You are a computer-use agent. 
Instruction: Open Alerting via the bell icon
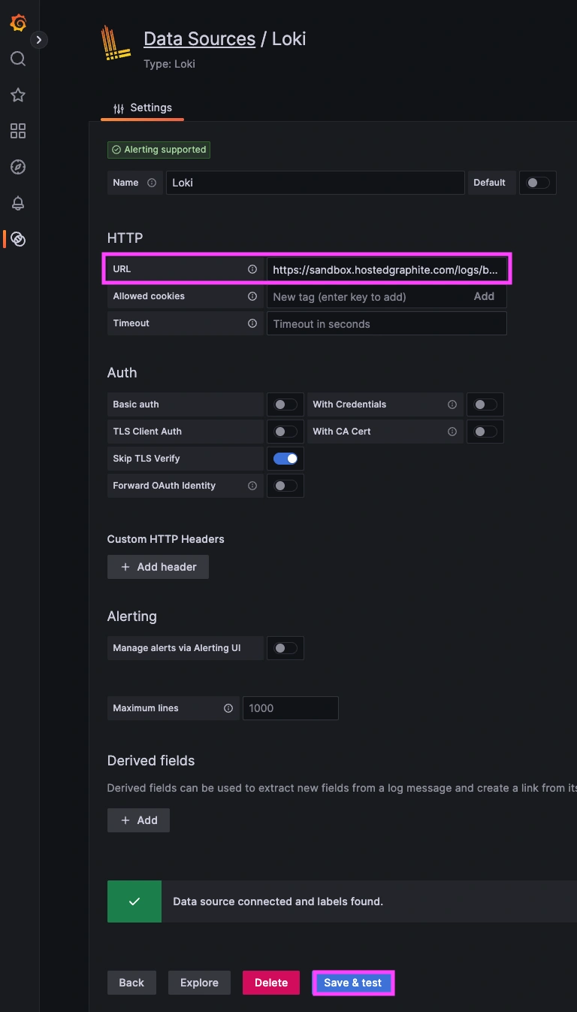pyautogui.click(x=18, y=203)
